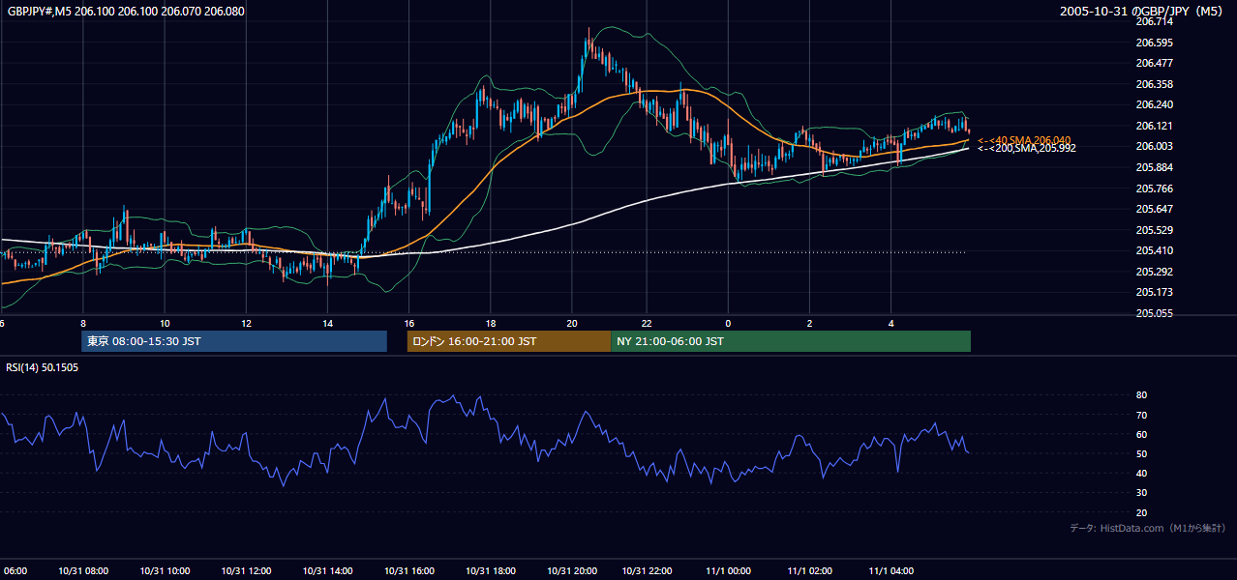Click the 205.410 price axis label
Viewport: 1237px width, 580px height.
click(1155, 250)
